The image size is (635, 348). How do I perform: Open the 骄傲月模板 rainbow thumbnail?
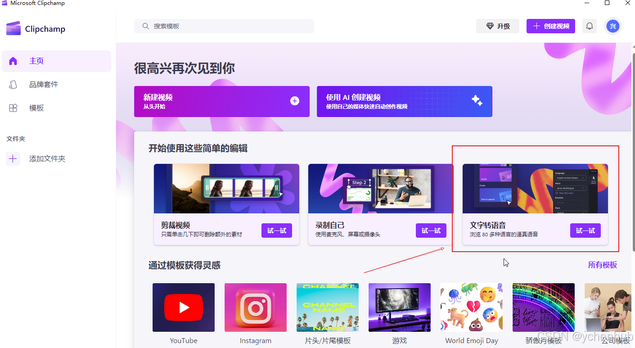544,307
